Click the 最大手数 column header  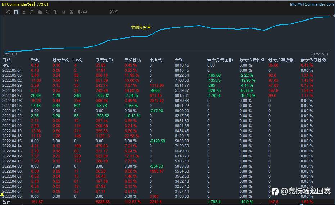[x=61, y=60]
